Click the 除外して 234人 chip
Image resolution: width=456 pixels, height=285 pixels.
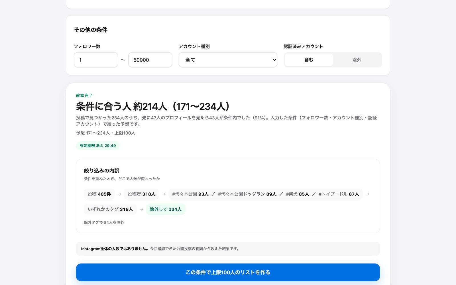(166, 209)
